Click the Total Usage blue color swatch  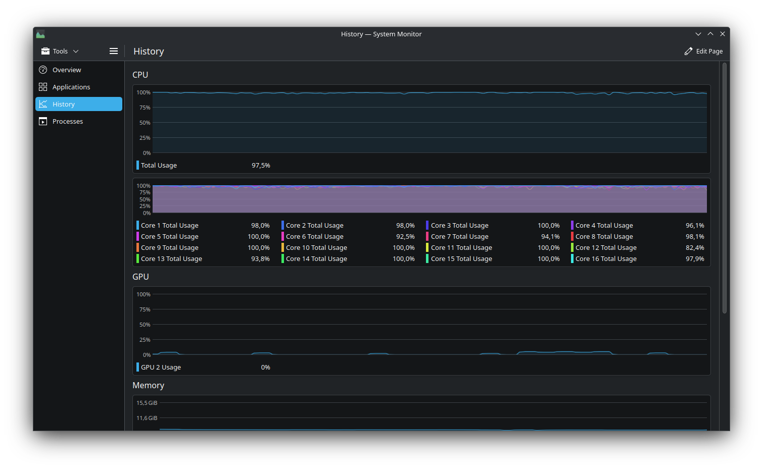click(137, 165)
